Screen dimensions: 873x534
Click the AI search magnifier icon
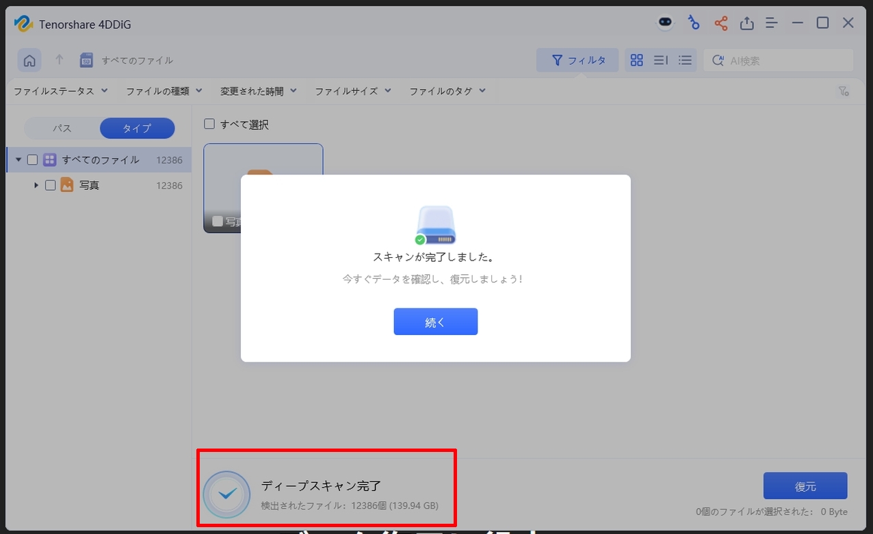[718, 60]
